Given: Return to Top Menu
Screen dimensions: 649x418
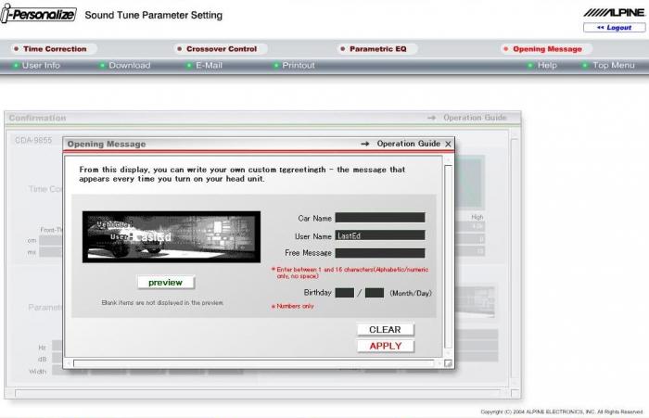Looking at the screenshot, I should coord(614,66).
